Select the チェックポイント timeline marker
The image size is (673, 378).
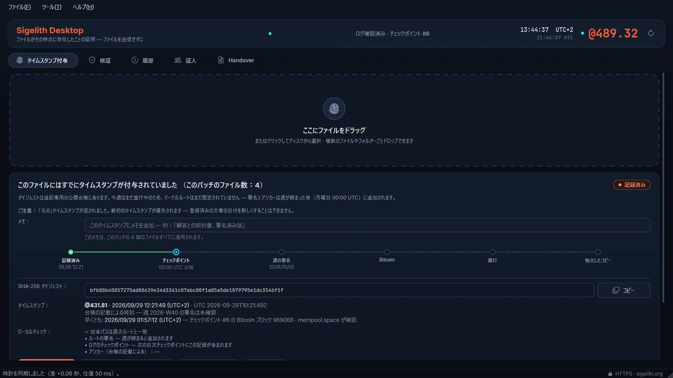click(x=176, y=252)
